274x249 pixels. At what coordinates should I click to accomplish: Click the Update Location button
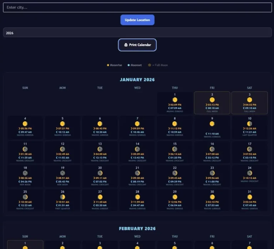click(137, 20)
